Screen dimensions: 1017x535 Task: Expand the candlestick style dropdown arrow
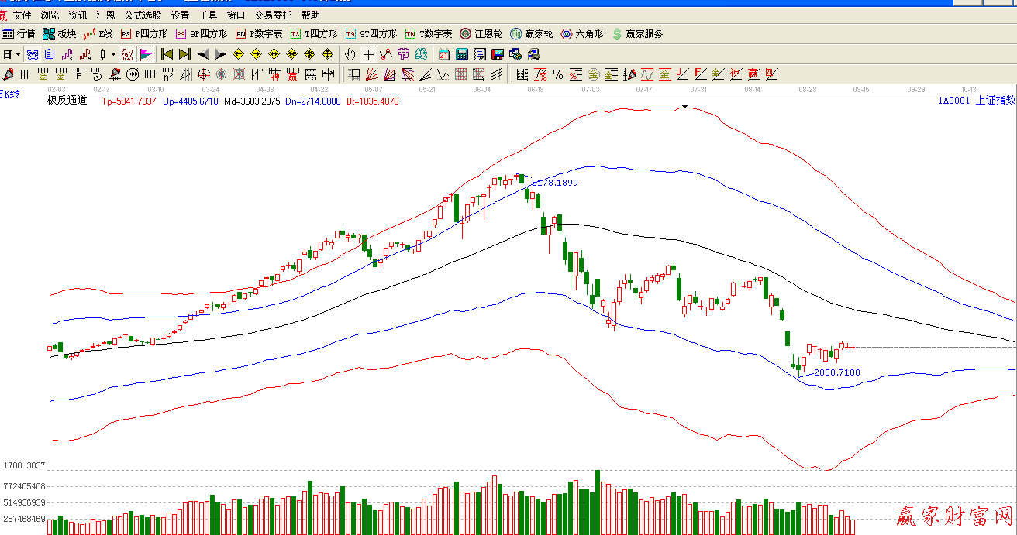pos(112,54)
